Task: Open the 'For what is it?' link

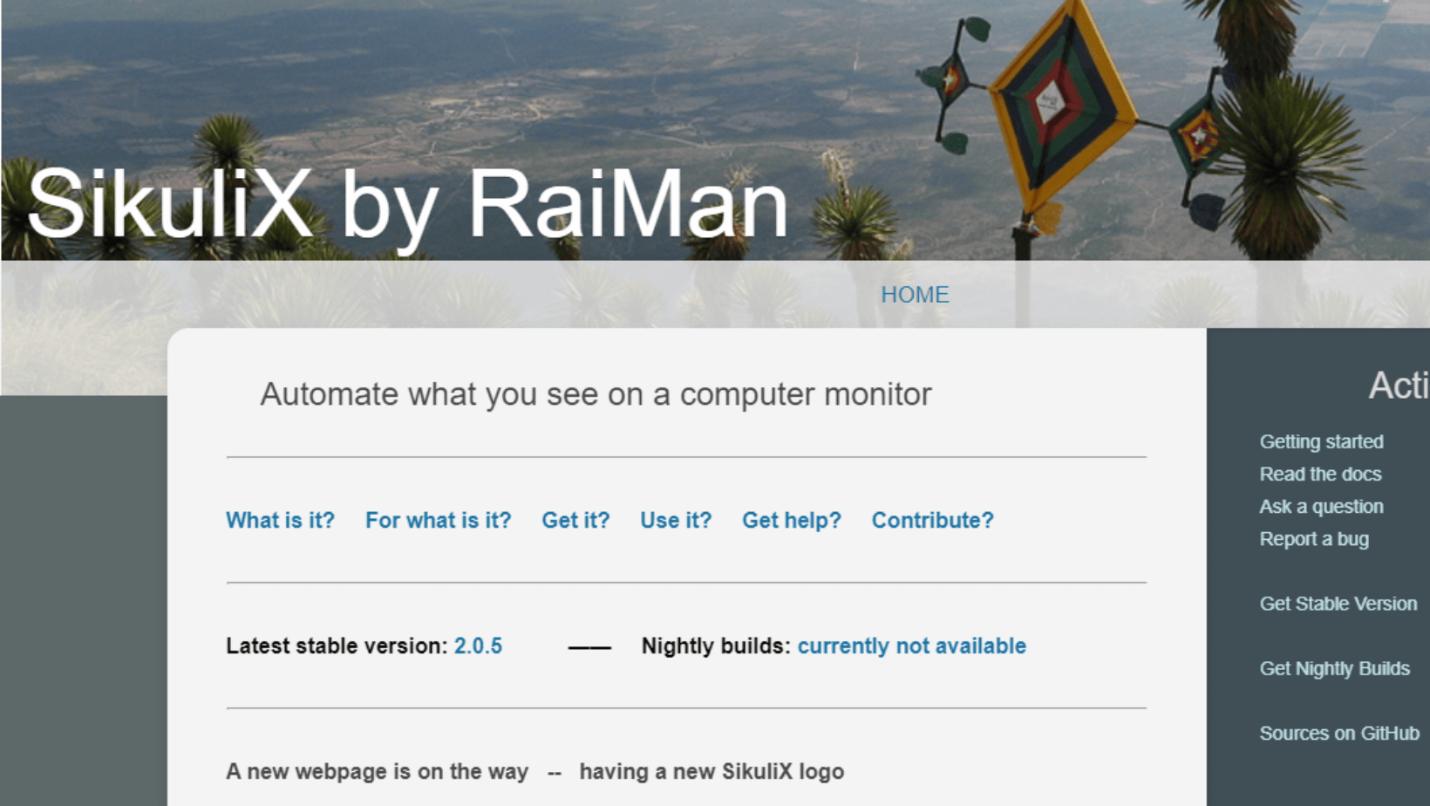Action: click(438, 521)
